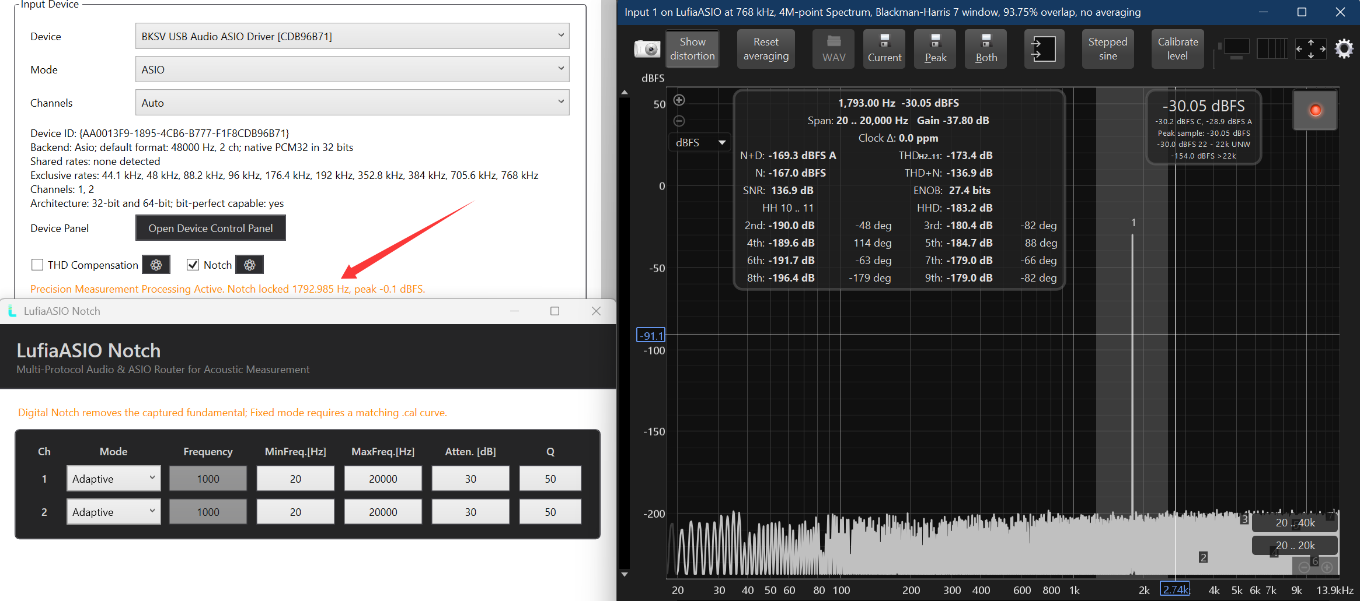Enable the THD Compensation checkbox

click(37, 265)
